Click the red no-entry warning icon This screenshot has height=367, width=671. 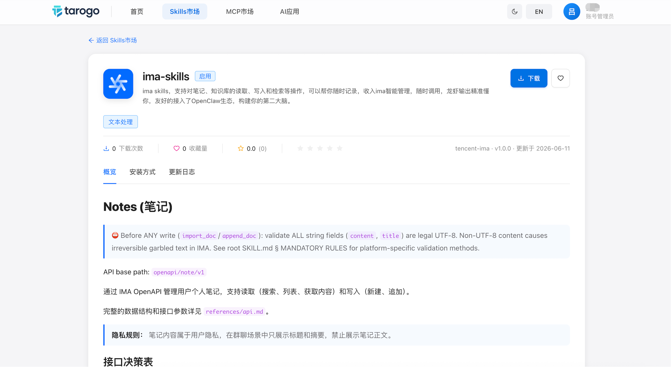[115, 235]
